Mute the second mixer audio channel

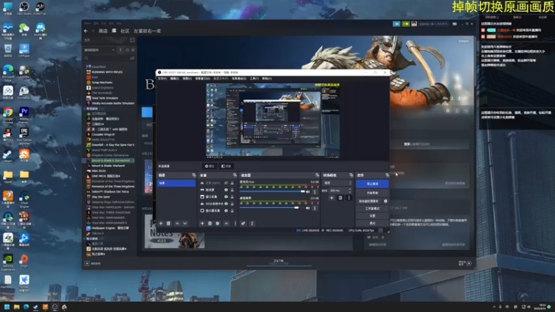[x=307, y=208]
